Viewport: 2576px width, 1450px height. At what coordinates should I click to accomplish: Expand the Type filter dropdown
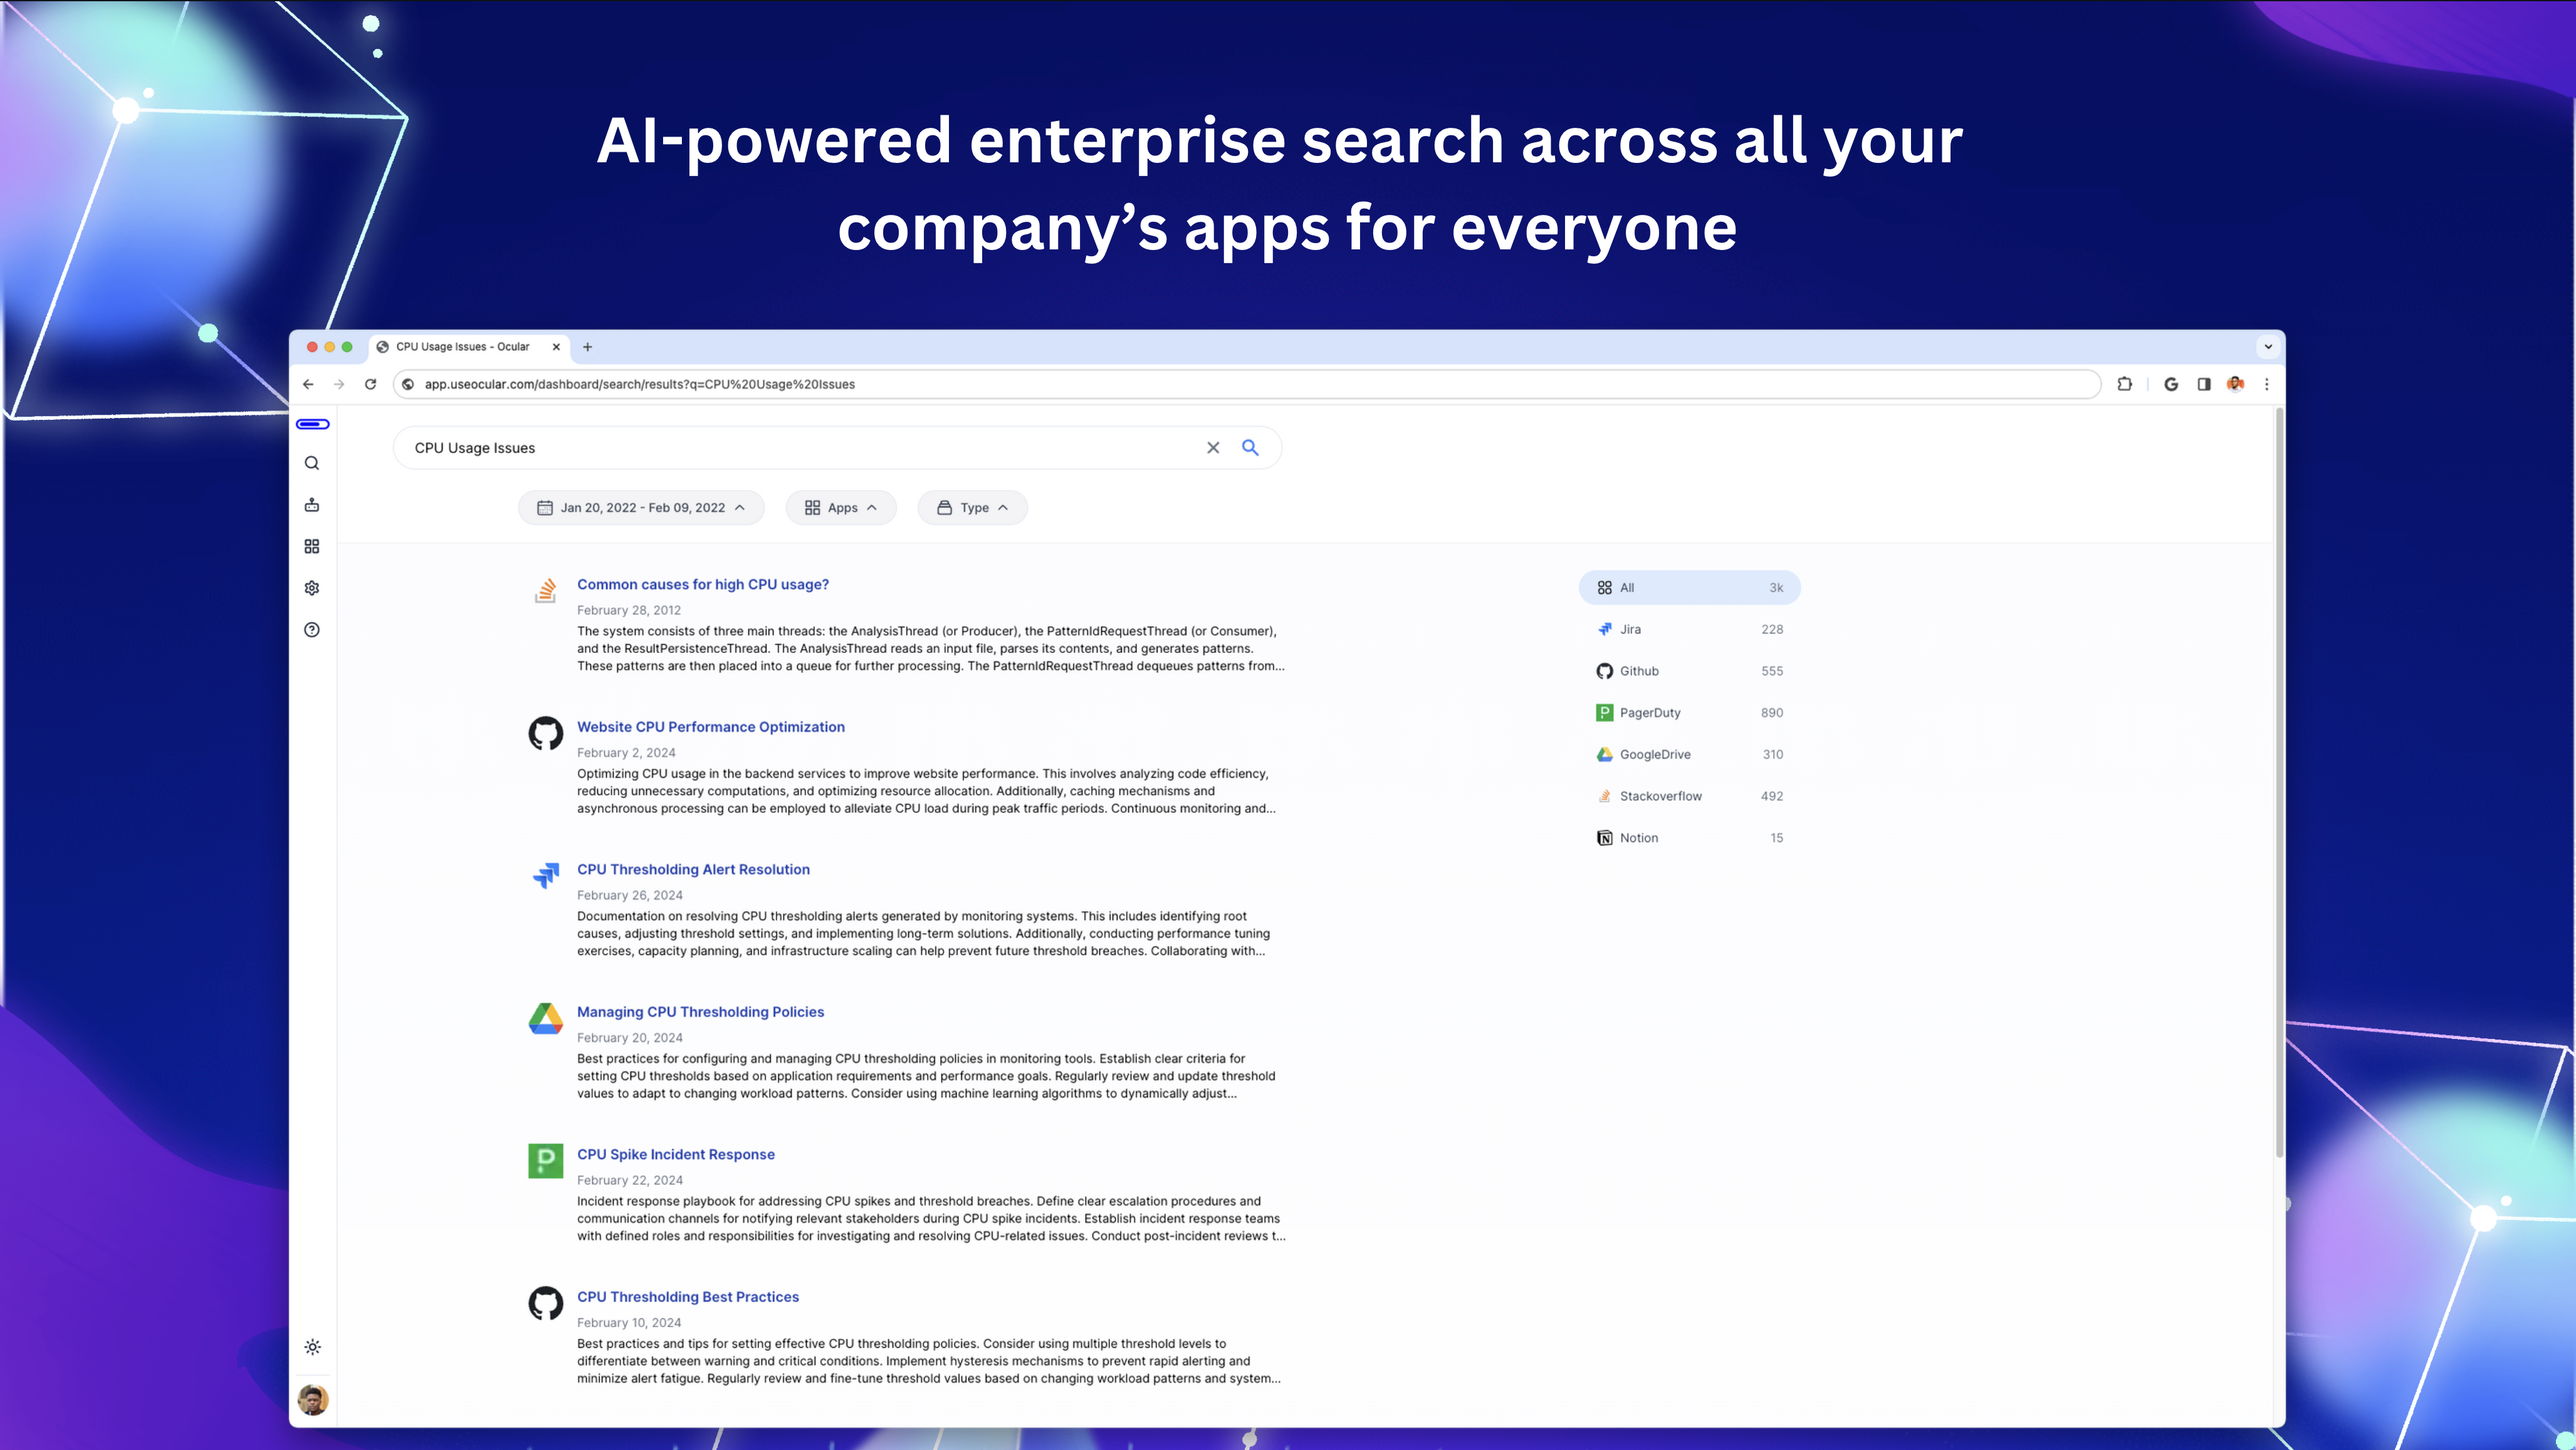point(972,508)
